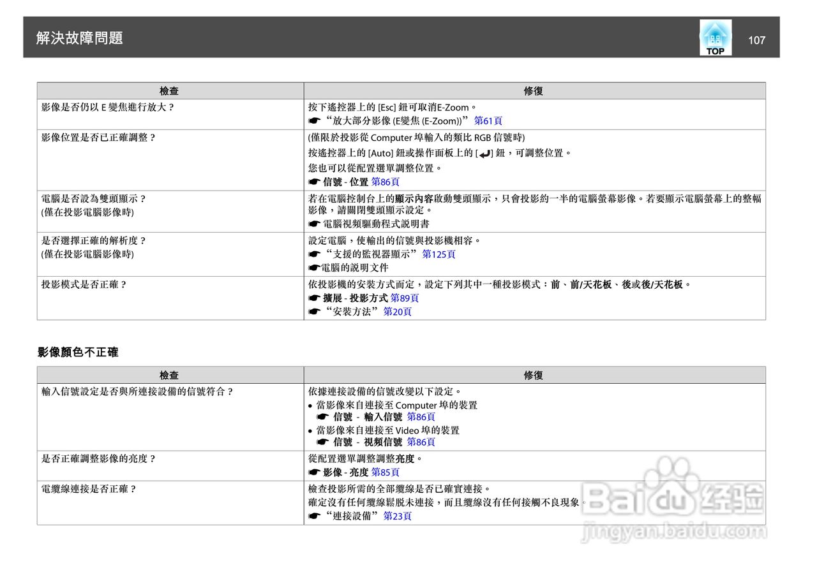Image resolution: width=817 pixels, height=577 pixels.
Task: Click page number 107
Action: 756,40
